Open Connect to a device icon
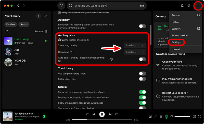Viewport: 204px width, 124px height. click(166, 116)
